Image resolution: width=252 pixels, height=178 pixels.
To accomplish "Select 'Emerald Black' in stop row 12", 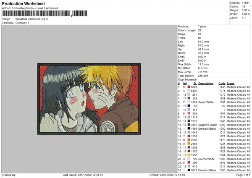I will [207, 129].
